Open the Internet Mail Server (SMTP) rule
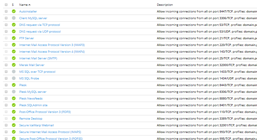257x140 pixels. tap(38, 58)
